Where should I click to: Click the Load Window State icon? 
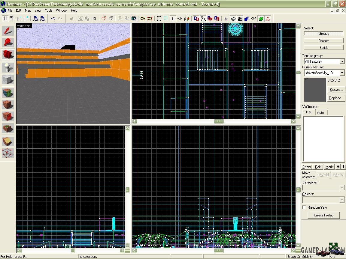(x=35, y=19)
